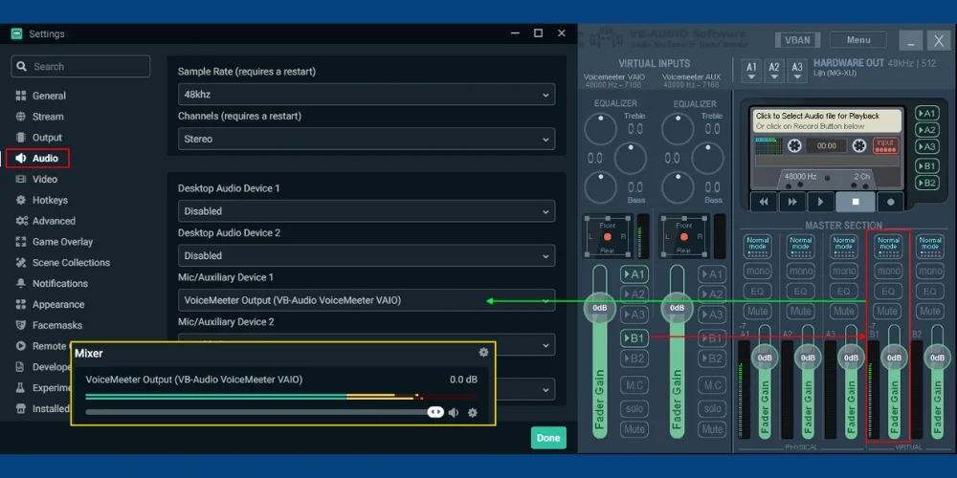Click the Mixer settings gear icon

(483, 353)
